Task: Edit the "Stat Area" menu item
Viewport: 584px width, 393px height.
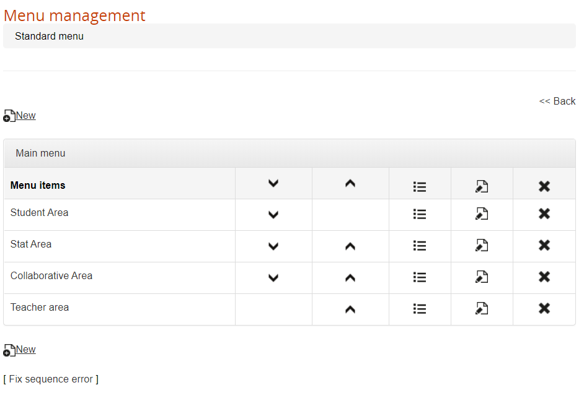Action: [482, 246]
